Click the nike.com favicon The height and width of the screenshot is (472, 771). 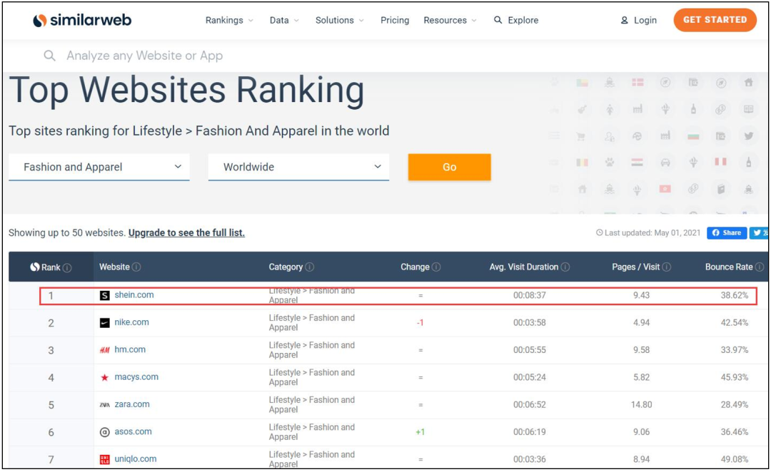(x=105, y=323)
